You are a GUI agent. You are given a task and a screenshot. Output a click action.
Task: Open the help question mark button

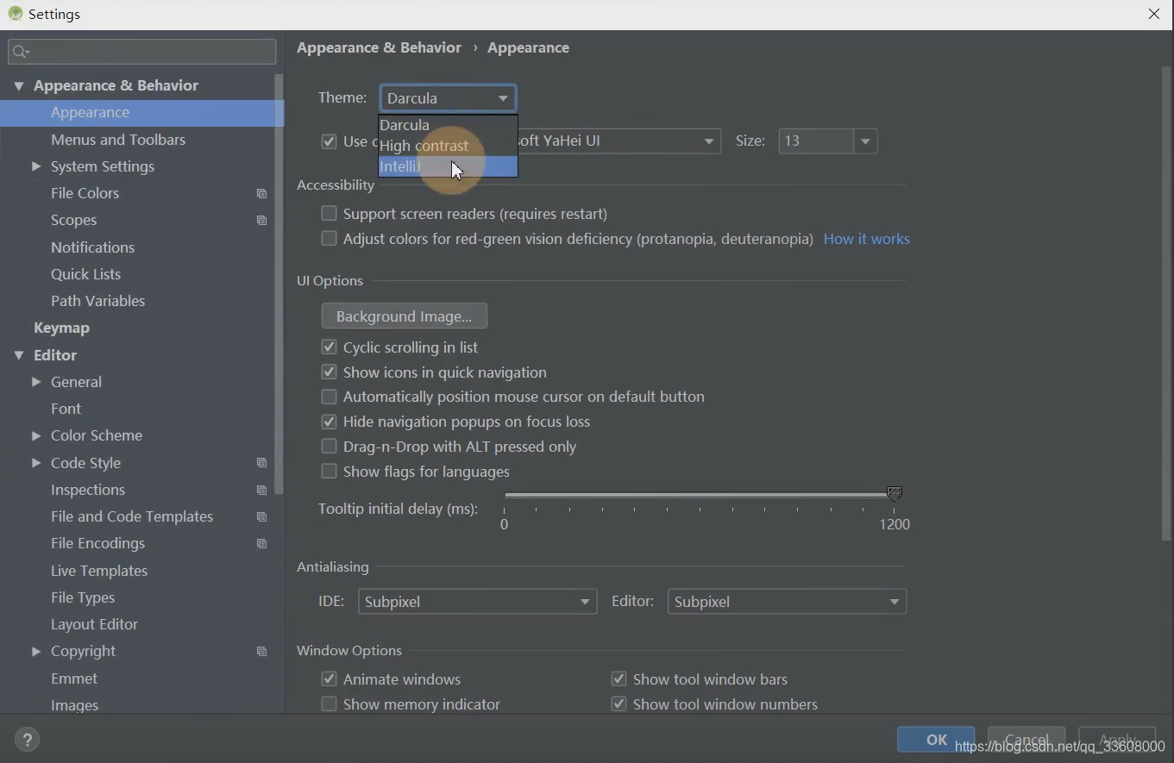pos(27,740)
